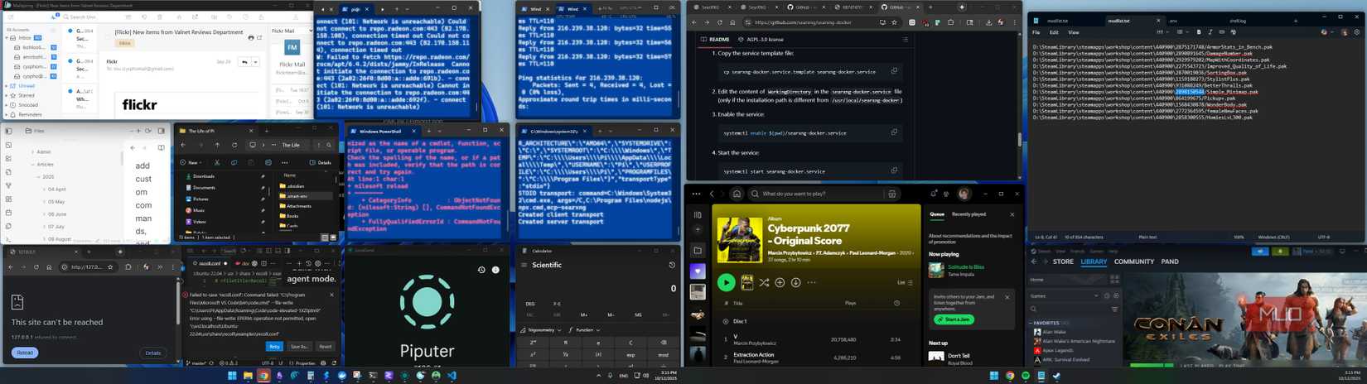Click the C clear button in Calculator
This screenshot has width=1367, height=384.
click(630, 343)
